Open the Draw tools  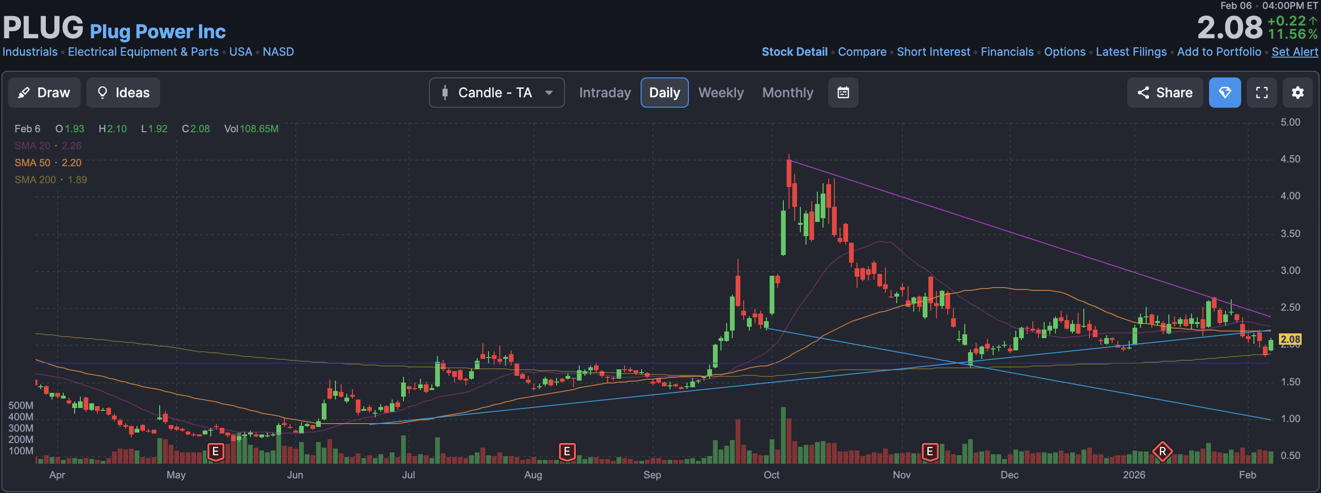tap(44, 93)
